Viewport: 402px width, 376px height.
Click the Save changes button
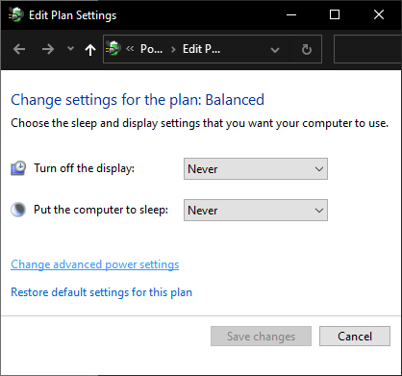pos(261,337)
